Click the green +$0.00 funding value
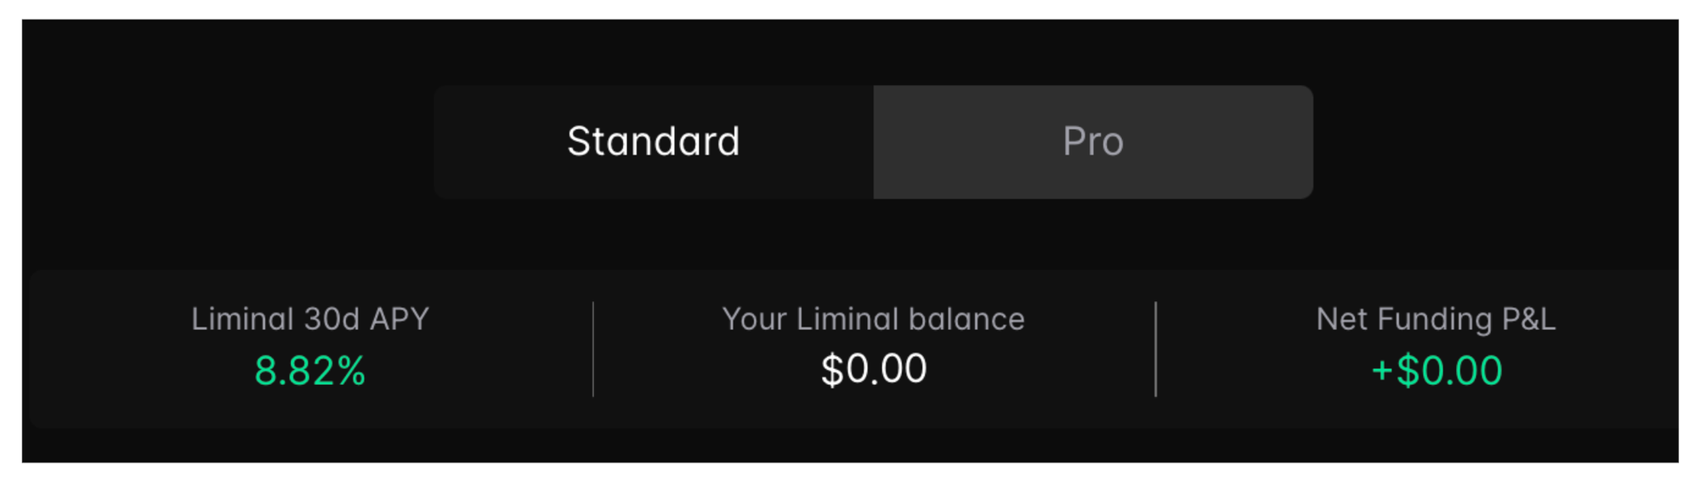The image size is (1700, 482). [1436, 371]
